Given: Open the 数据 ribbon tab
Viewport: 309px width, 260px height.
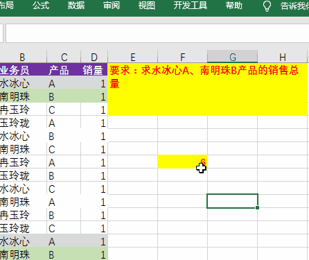Looking at the screenshot, I should pyautogui.click(x=76, y=6).
